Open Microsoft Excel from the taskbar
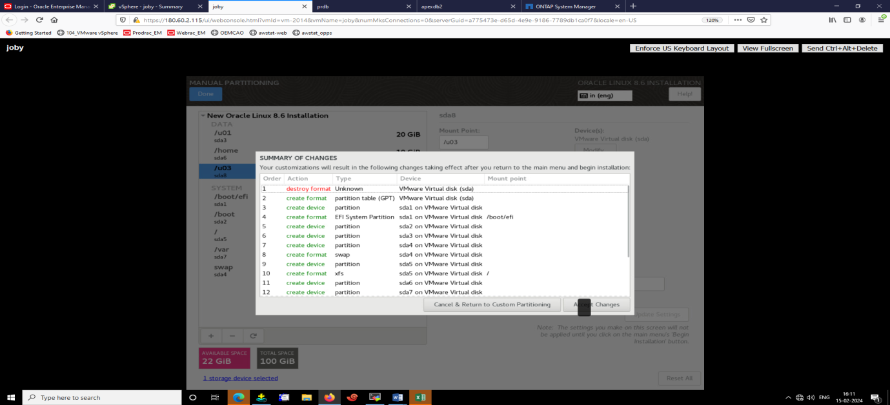The image size is (890, 405). 420,397
